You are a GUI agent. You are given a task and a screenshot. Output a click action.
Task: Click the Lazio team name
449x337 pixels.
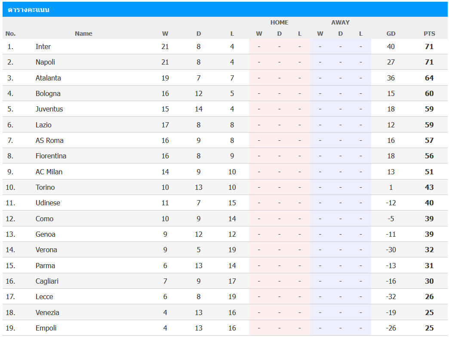43,125
